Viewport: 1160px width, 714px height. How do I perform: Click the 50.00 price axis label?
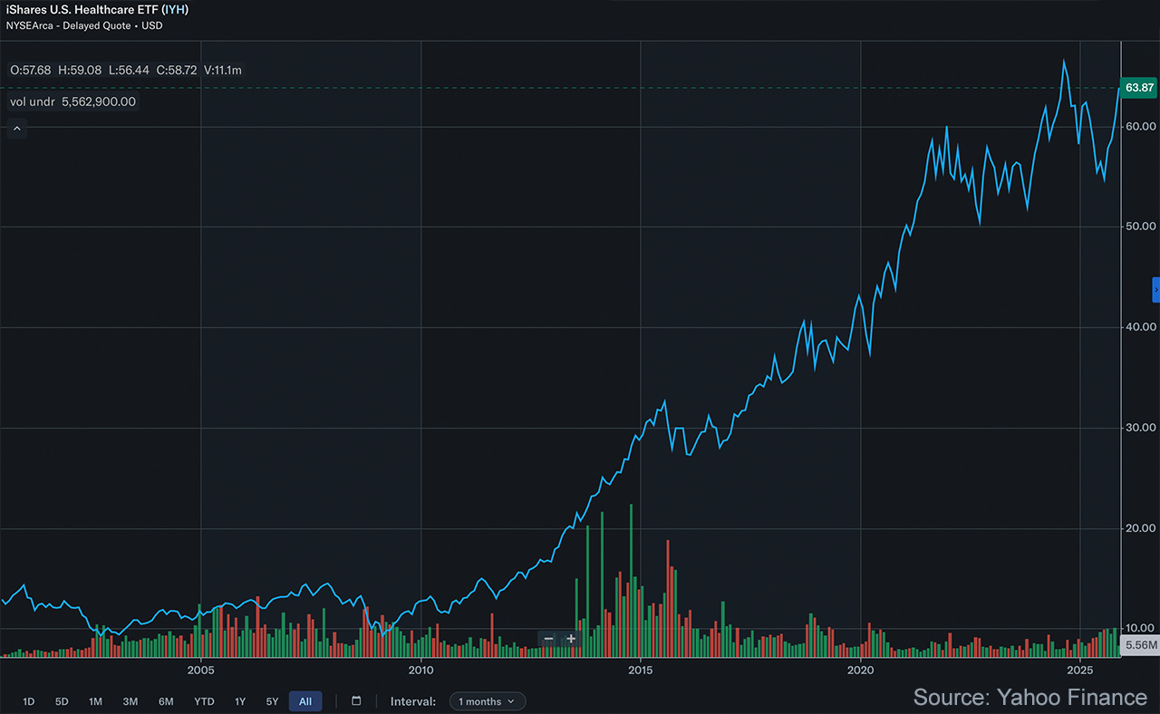1140,227
